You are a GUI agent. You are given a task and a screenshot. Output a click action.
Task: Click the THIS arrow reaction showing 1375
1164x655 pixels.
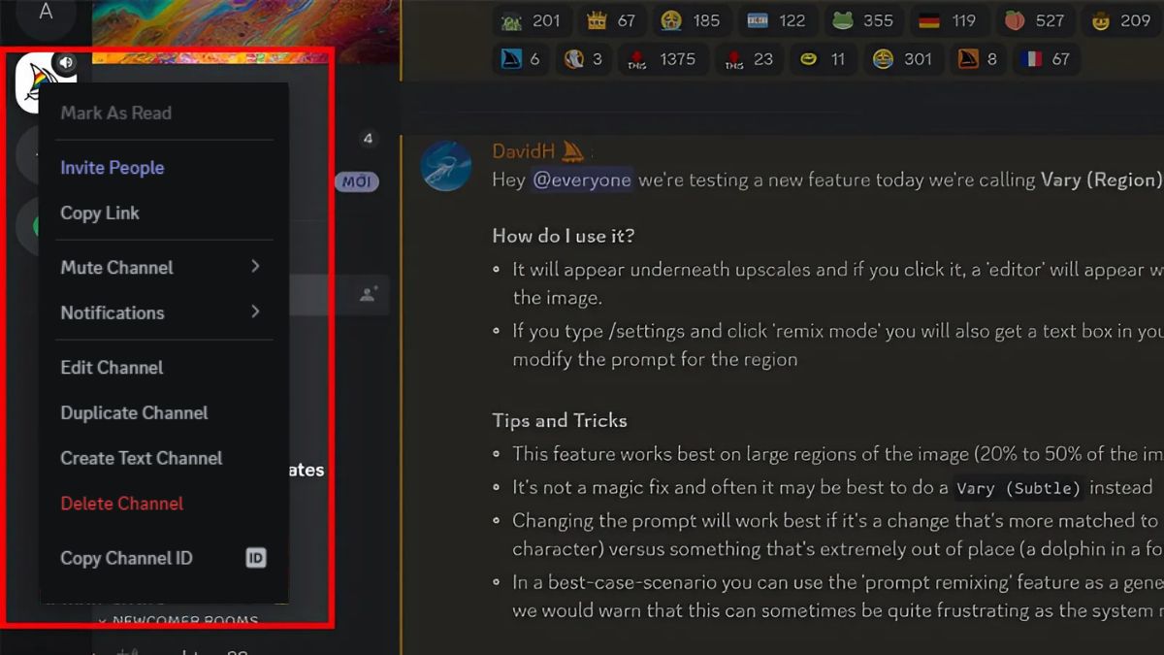[x=663, y=59]
